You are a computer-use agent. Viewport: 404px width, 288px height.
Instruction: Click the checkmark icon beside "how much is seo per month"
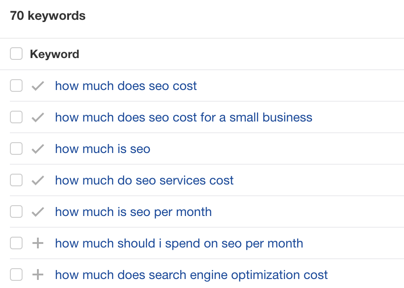[38, 211]
